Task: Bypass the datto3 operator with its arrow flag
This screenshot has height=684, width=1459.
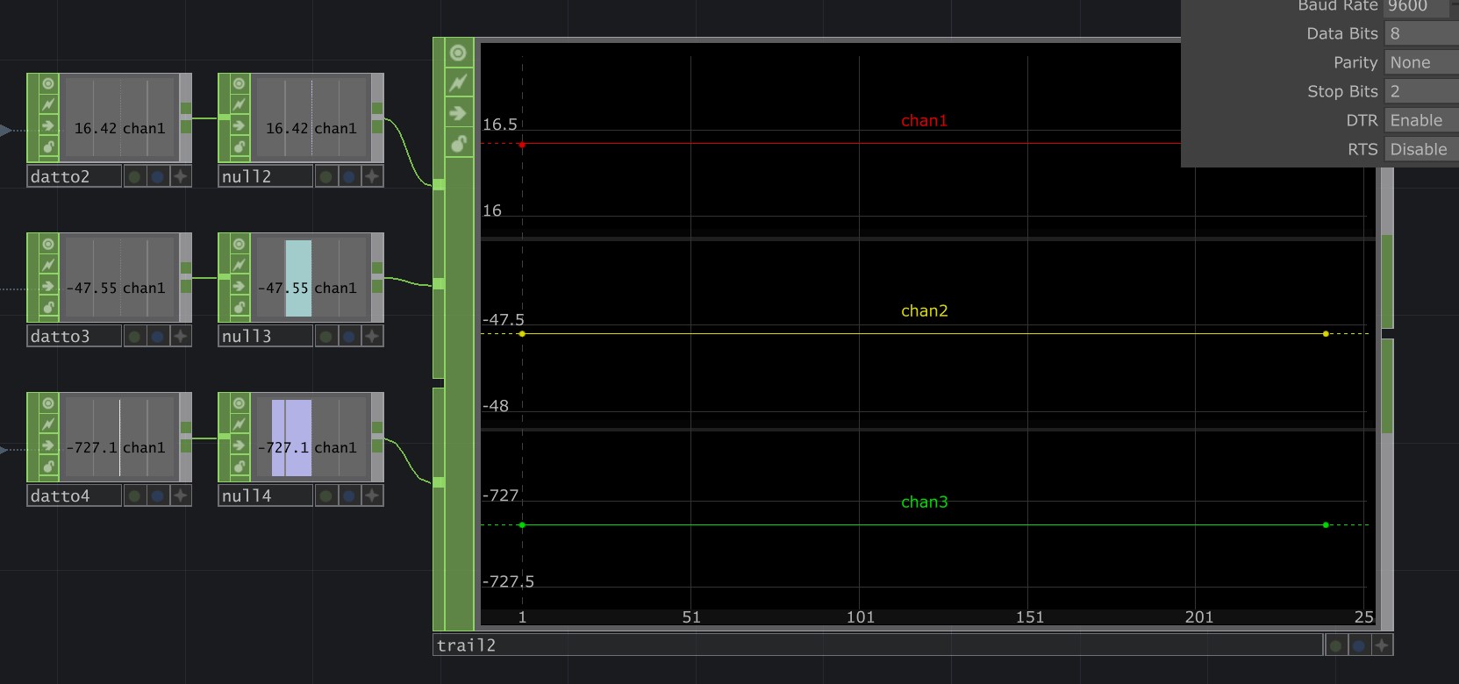Action: tap(48, 286)
